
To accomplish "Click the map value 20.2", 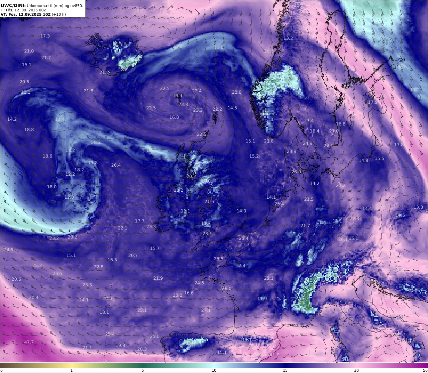I will 191,176.
